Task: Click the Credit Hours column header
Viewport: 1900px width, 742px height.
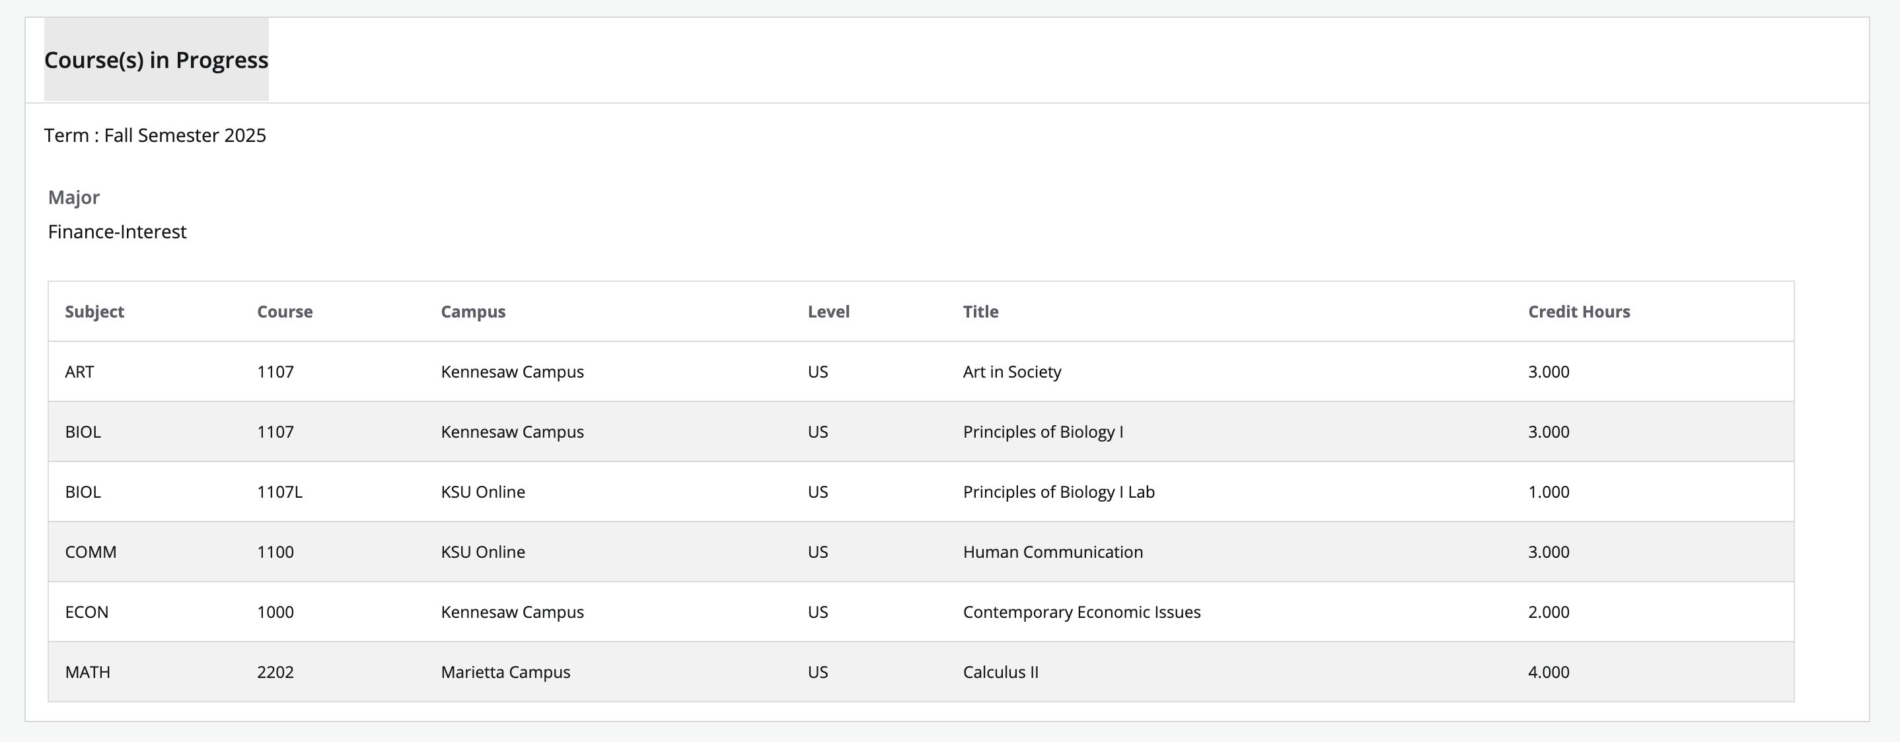Action: point(1578,312)
